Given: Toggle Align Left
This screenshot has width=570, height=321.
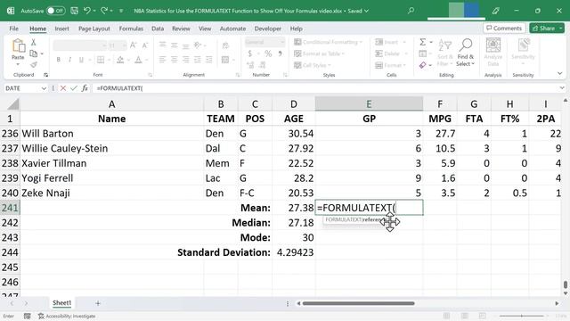Looking at the screenshot, I should coord(162,60).
